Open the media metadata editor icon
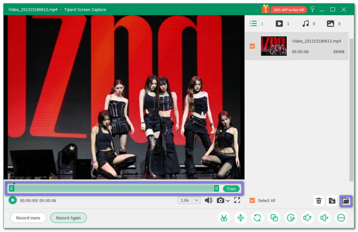358x232 pixels. tap(291, 218)
